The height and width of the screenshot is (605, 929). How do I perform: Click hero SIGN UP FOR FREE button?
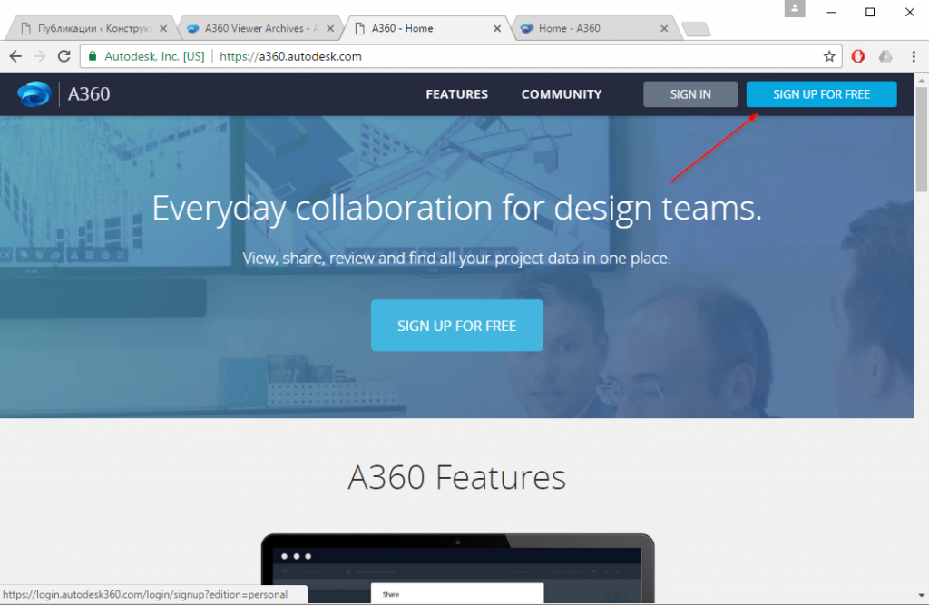[x=457, y=326]
